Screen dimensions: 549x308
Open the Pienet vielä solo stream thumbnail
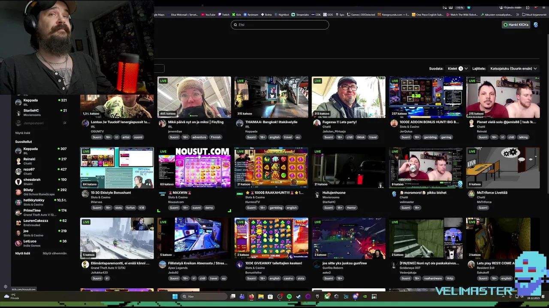coord(503,97)
